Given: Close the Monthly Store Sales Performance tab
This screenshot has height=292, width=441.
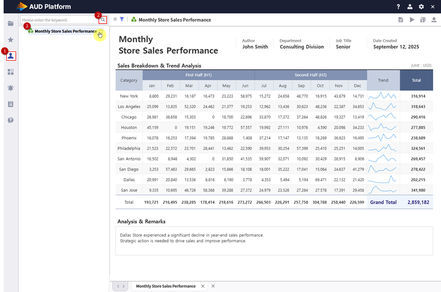Looking at the screenshot, I should (203, 286).
